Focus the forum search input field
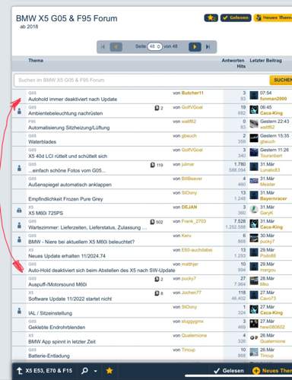The width and height of the screenshot is (292, 380). (x=141, y=80)
